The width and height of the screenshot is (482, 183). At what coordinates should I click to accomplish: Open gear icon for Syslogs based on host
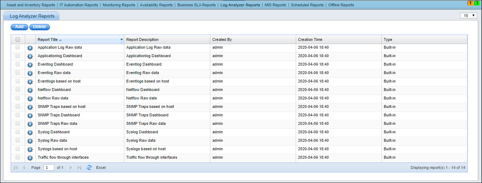coord(30,149)
